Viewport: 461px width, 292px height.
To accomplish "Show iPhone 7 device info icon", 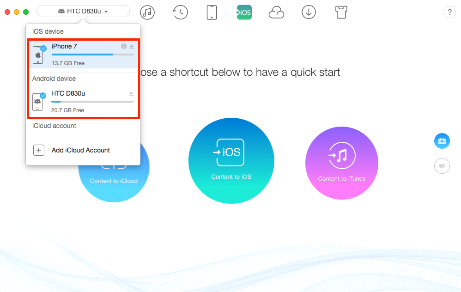I will [124, 46].
